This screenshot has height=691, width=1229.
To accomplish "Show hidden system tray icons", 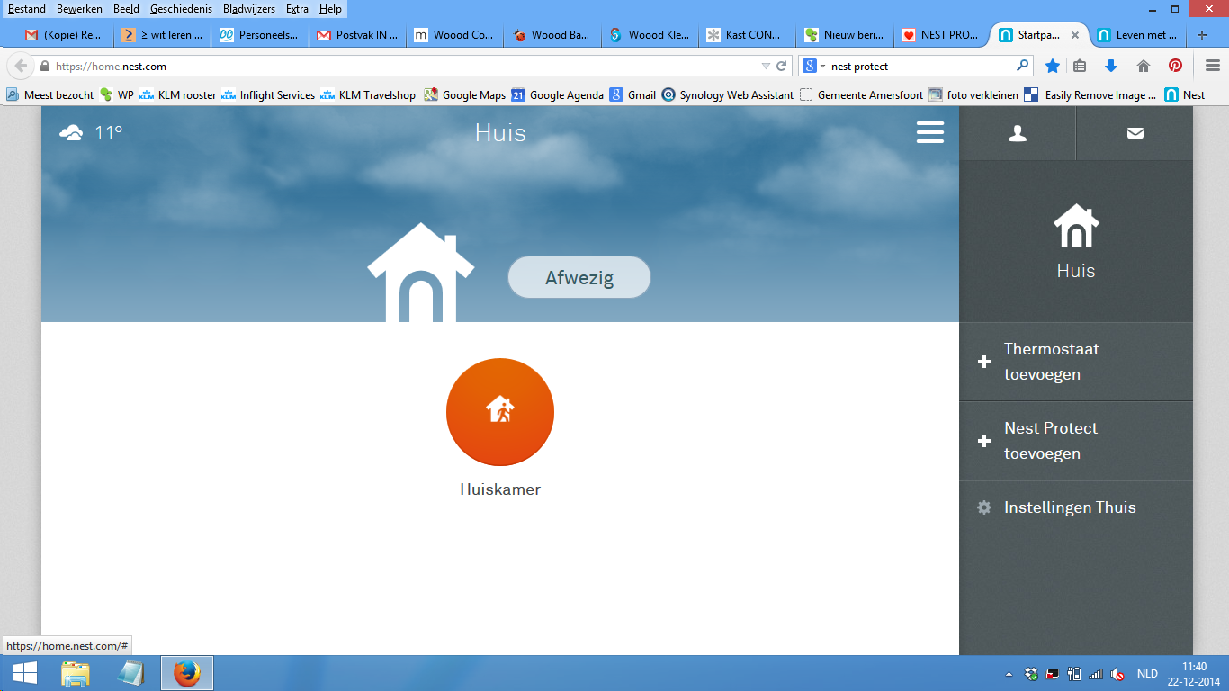I will (1009, 673).
